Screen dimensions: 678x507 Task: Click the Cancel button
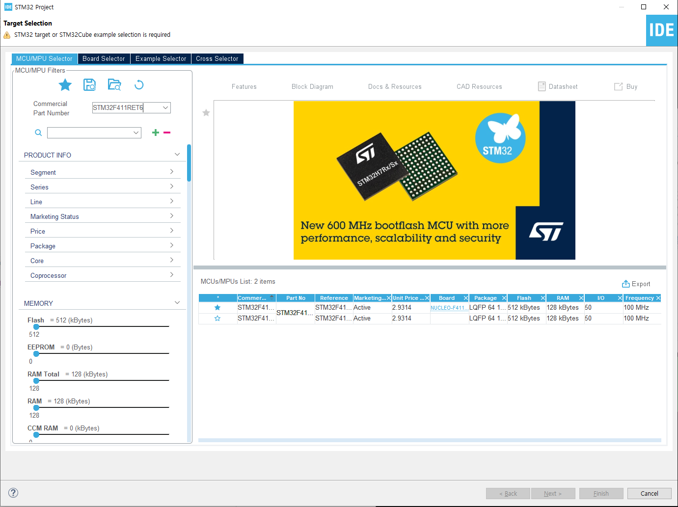click(649, 493)
